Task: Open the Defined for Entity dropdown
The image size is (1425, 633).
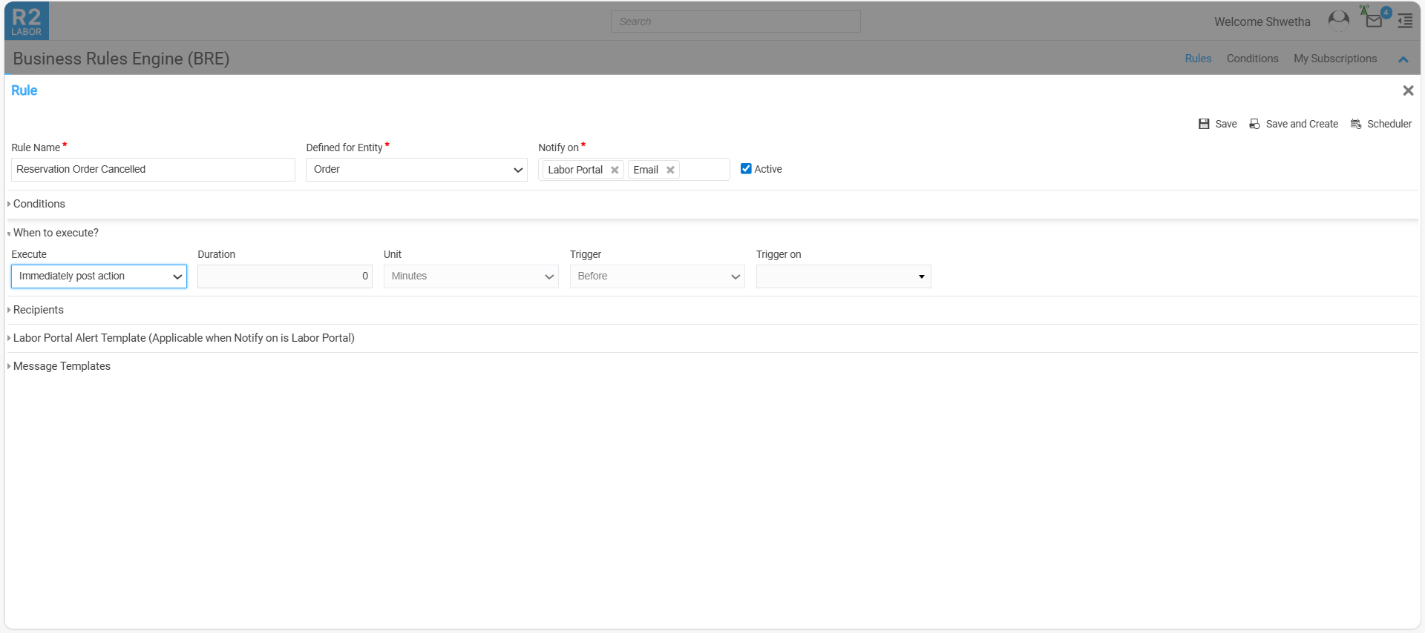Action: pyautogui.click(x=416, y=170)
